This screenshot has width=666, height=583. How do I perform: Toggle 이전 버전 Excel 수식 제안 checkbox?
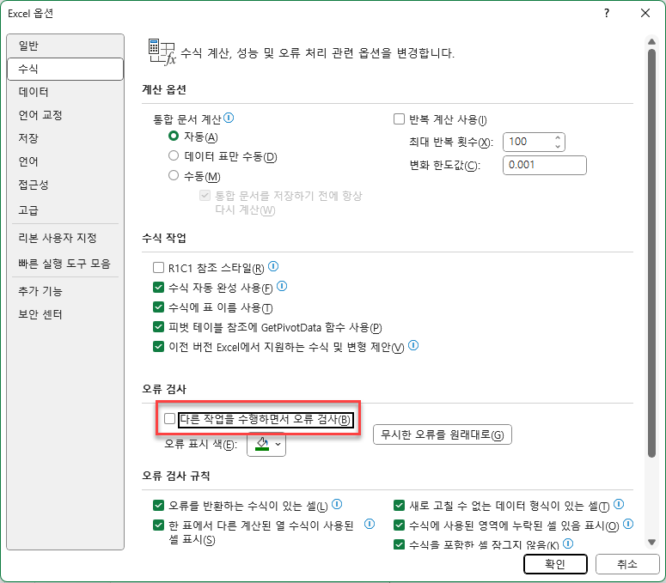click(158, 347)
